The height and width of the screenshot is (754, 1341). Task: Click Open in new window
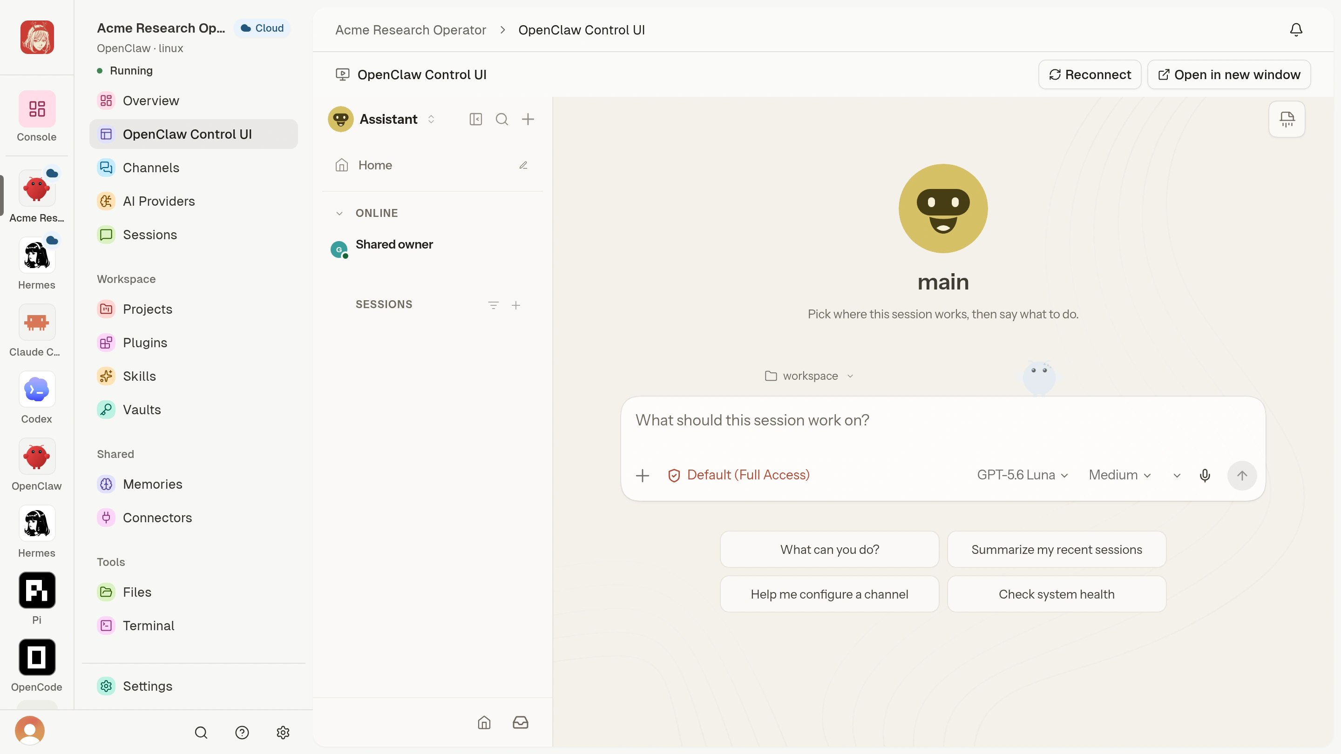[1229, 74]
